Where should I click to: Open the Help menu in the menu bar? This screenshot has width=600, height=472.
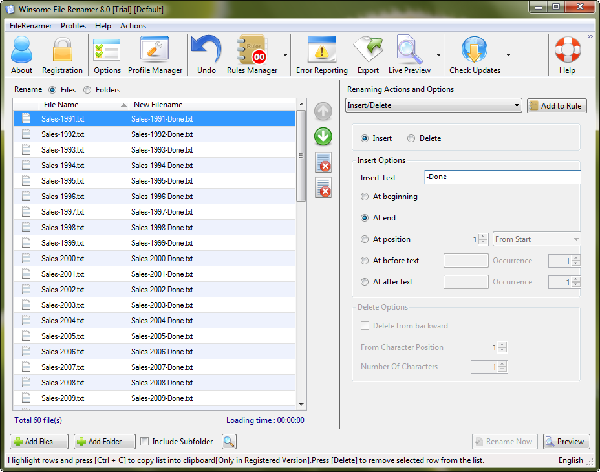pyautogui.click(x=103, y=26)
